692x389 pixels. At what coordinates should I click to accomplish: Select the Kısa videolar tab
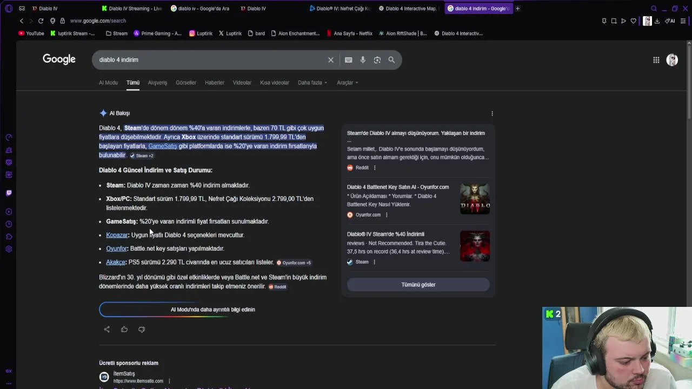tap(275, 83)
